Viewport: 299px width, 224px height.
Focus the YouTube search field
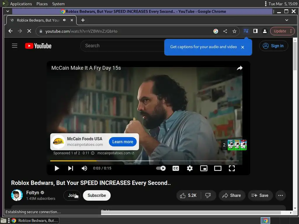[x=123, y=46]
